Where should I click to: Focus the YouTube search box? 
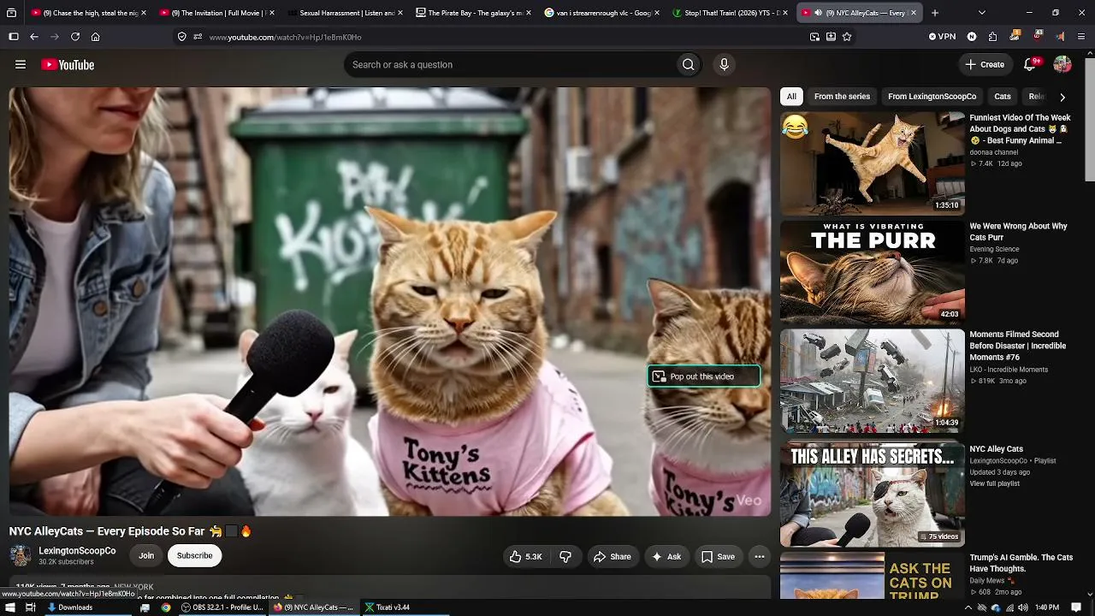[510, 65]
